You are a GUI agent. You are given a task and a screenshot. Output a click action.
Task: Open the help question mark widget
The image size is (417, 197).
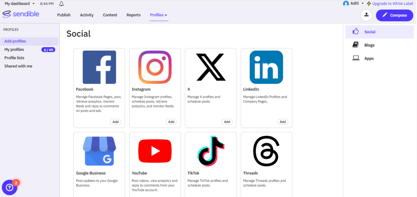point(10,188)
